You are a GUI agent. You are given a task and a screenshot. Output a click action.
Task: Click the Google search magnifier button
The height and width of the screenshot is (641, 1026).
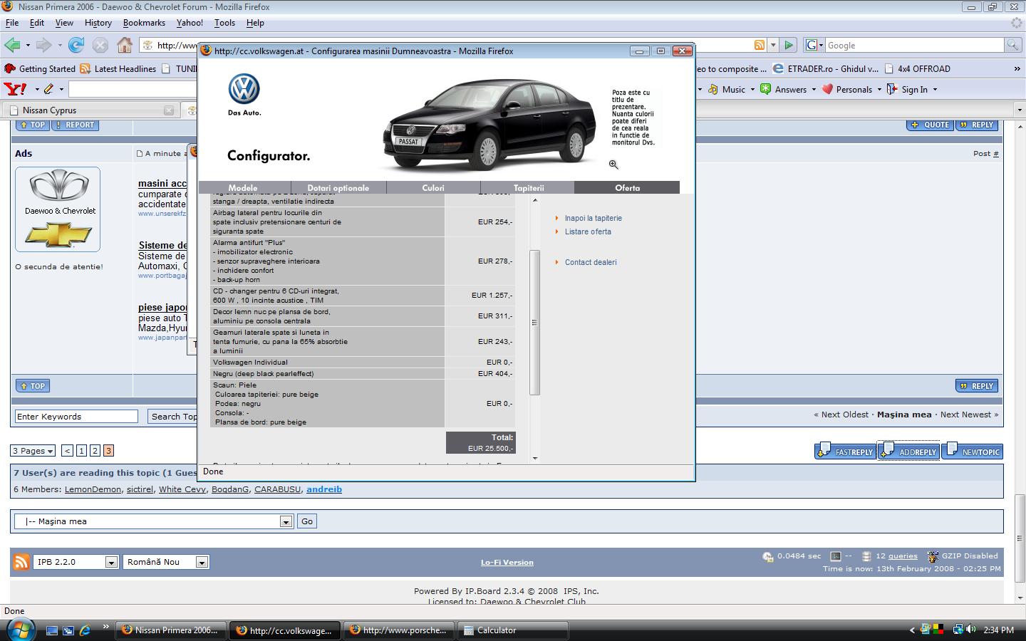point(1012,45)
